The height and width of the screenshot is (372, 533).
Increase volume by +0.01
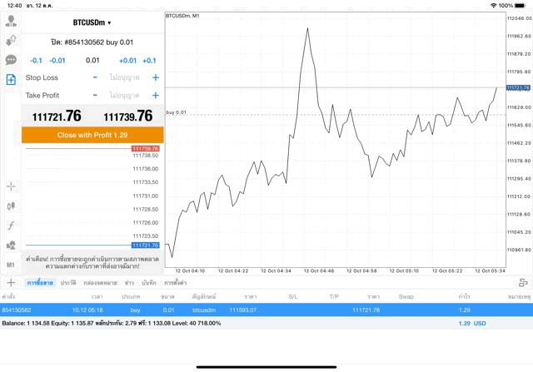(x=127, y=60)
